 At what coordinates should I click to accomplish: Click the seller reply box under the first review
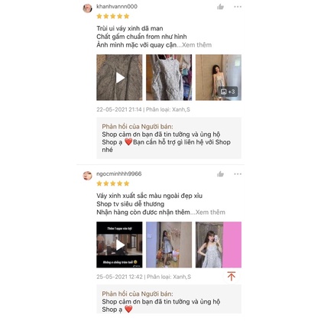pyautogui.click(x=169, y=138)
